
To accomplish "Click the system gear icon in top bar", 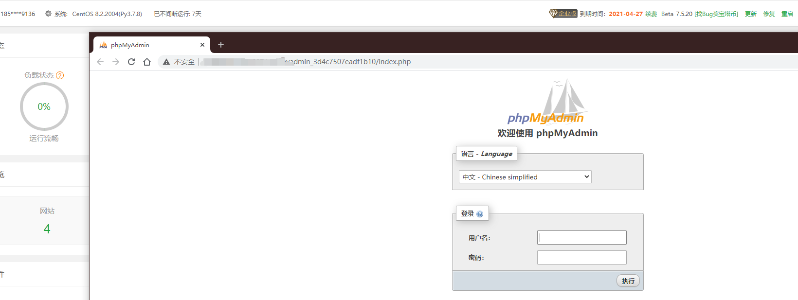I will click(48, 14).
